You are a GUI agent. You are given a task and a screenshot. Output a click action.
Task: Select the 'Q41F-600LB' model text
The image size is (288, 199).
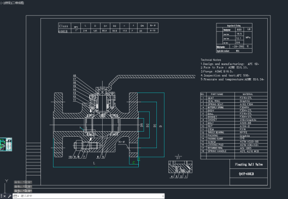click(x=246, y=174)
